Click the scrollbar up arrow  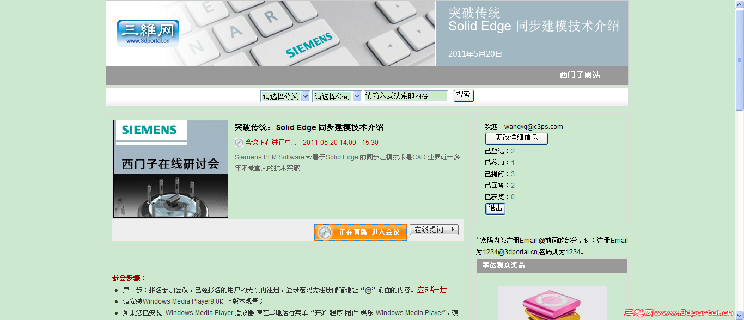click(739, 4)
